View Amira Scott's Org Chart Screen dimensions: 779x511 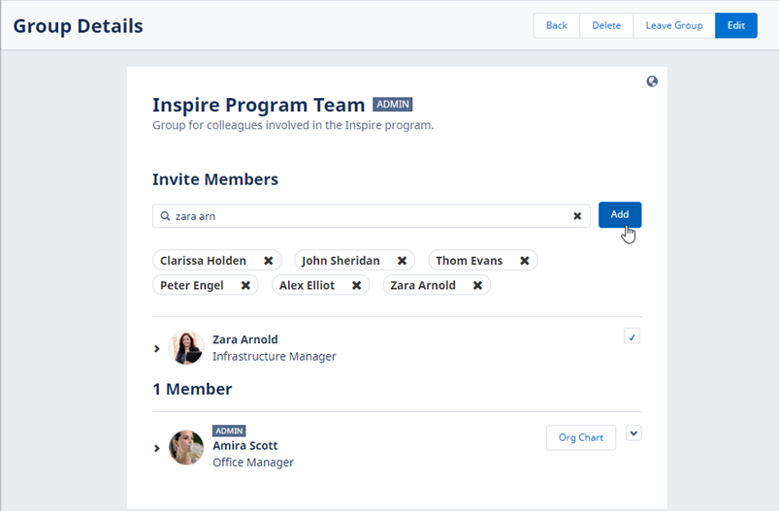point(581,437)
